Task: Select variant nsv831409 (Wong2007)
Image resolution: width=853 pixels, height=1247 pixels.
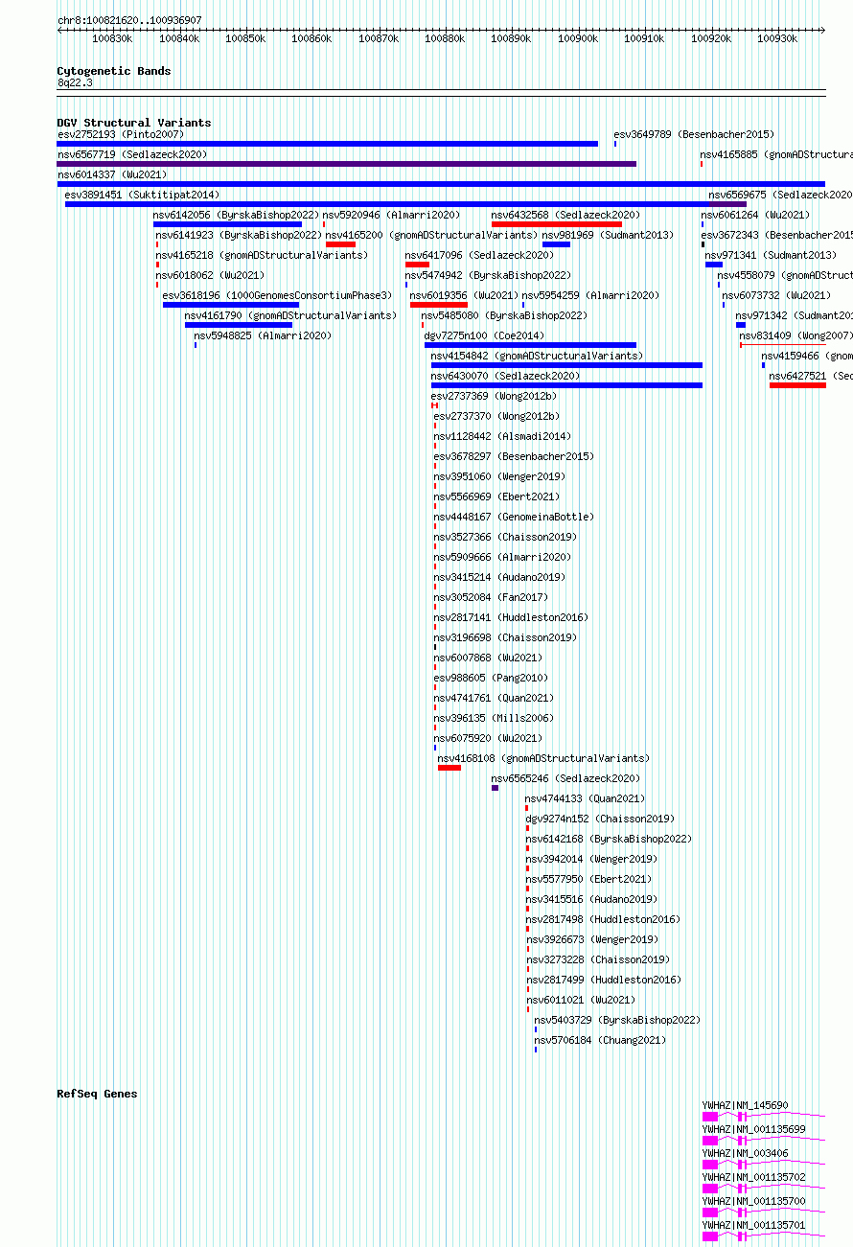Action: pos(796,335)
